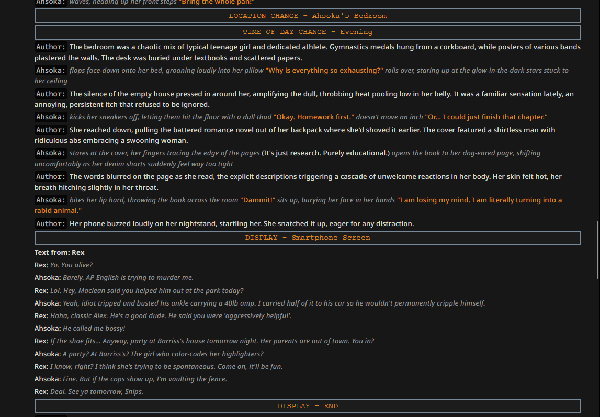Click Rex's text "Deal. See ya tomorrow, Snips."
The height and width of the screenshot is (417, 600).
click(97, 392)
